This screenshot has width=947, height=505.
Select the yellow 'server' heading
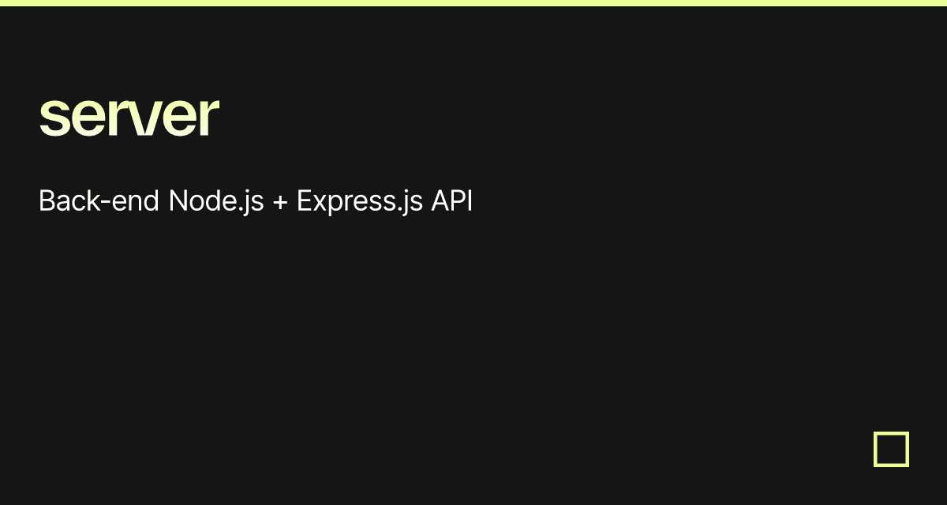(129, 117)
